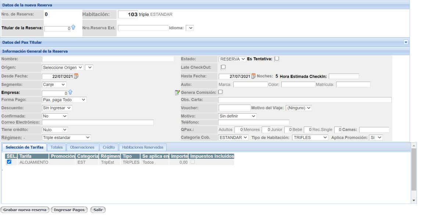
Task: Open the Estado RESERVA dropdown
Action: [x=232, y=59]
